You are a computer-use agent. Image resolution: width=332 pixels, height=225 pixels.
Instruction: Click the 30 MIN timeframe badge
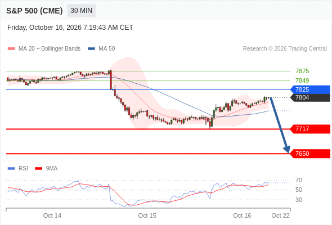click(x=81, y=11)
